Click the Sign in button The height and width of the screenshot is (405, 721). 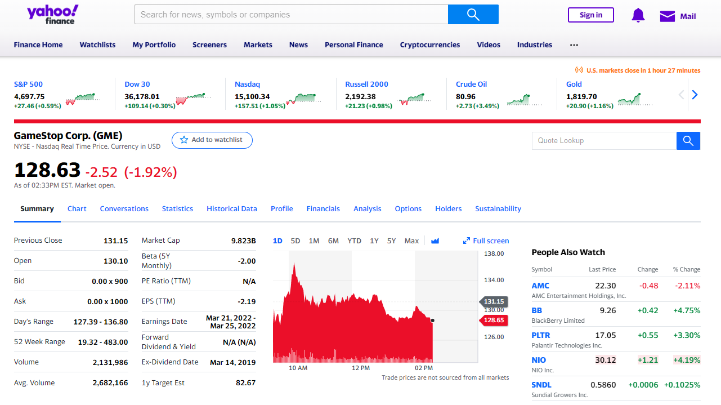coord(591,15)
